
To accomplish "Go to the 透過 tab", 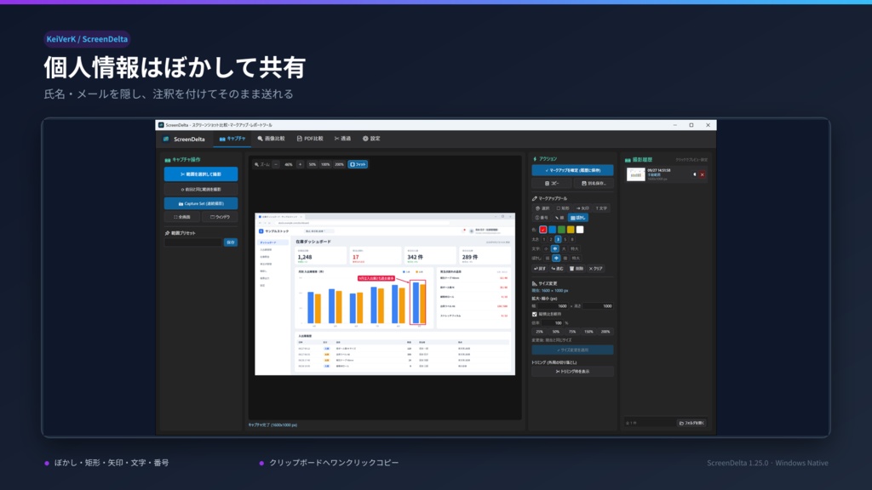I will pos(342,139).
